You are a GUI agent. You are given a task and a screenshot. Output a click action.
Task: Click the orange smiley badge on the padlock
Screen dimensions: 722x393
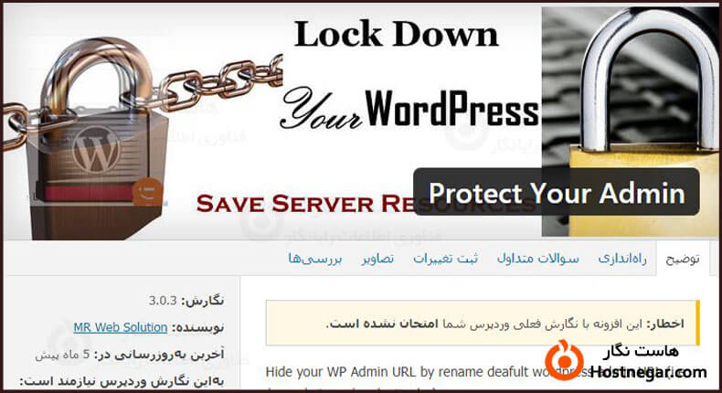(x=147, y=191)
